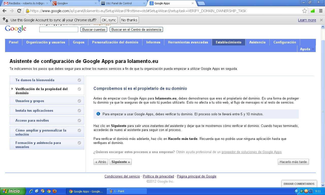The image size is (325, 195).
Task: Click checkmark beside Formación y asistencia
Action: (x=79, y=143)
